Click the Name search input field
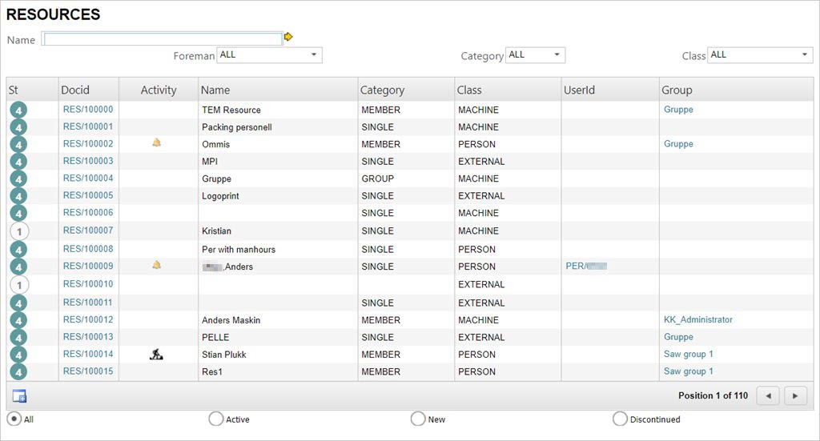The width and height of the screenshot is (820, 441). [163, 39]
